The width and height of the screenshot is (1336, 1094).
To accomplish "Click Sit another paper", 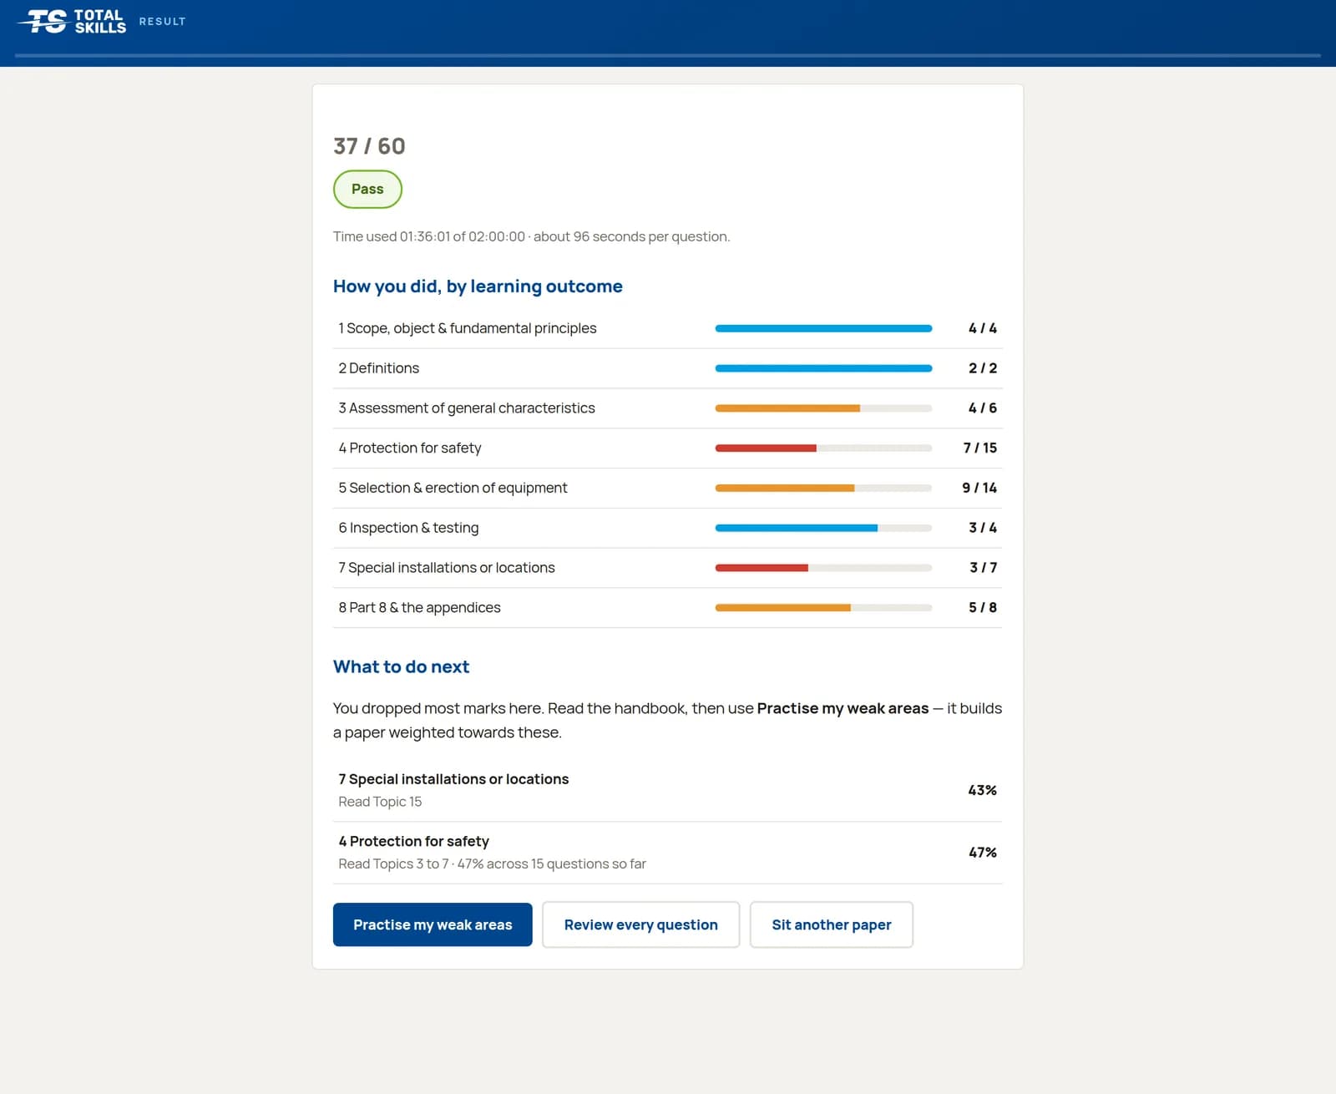I will click(x=832, y=924).
